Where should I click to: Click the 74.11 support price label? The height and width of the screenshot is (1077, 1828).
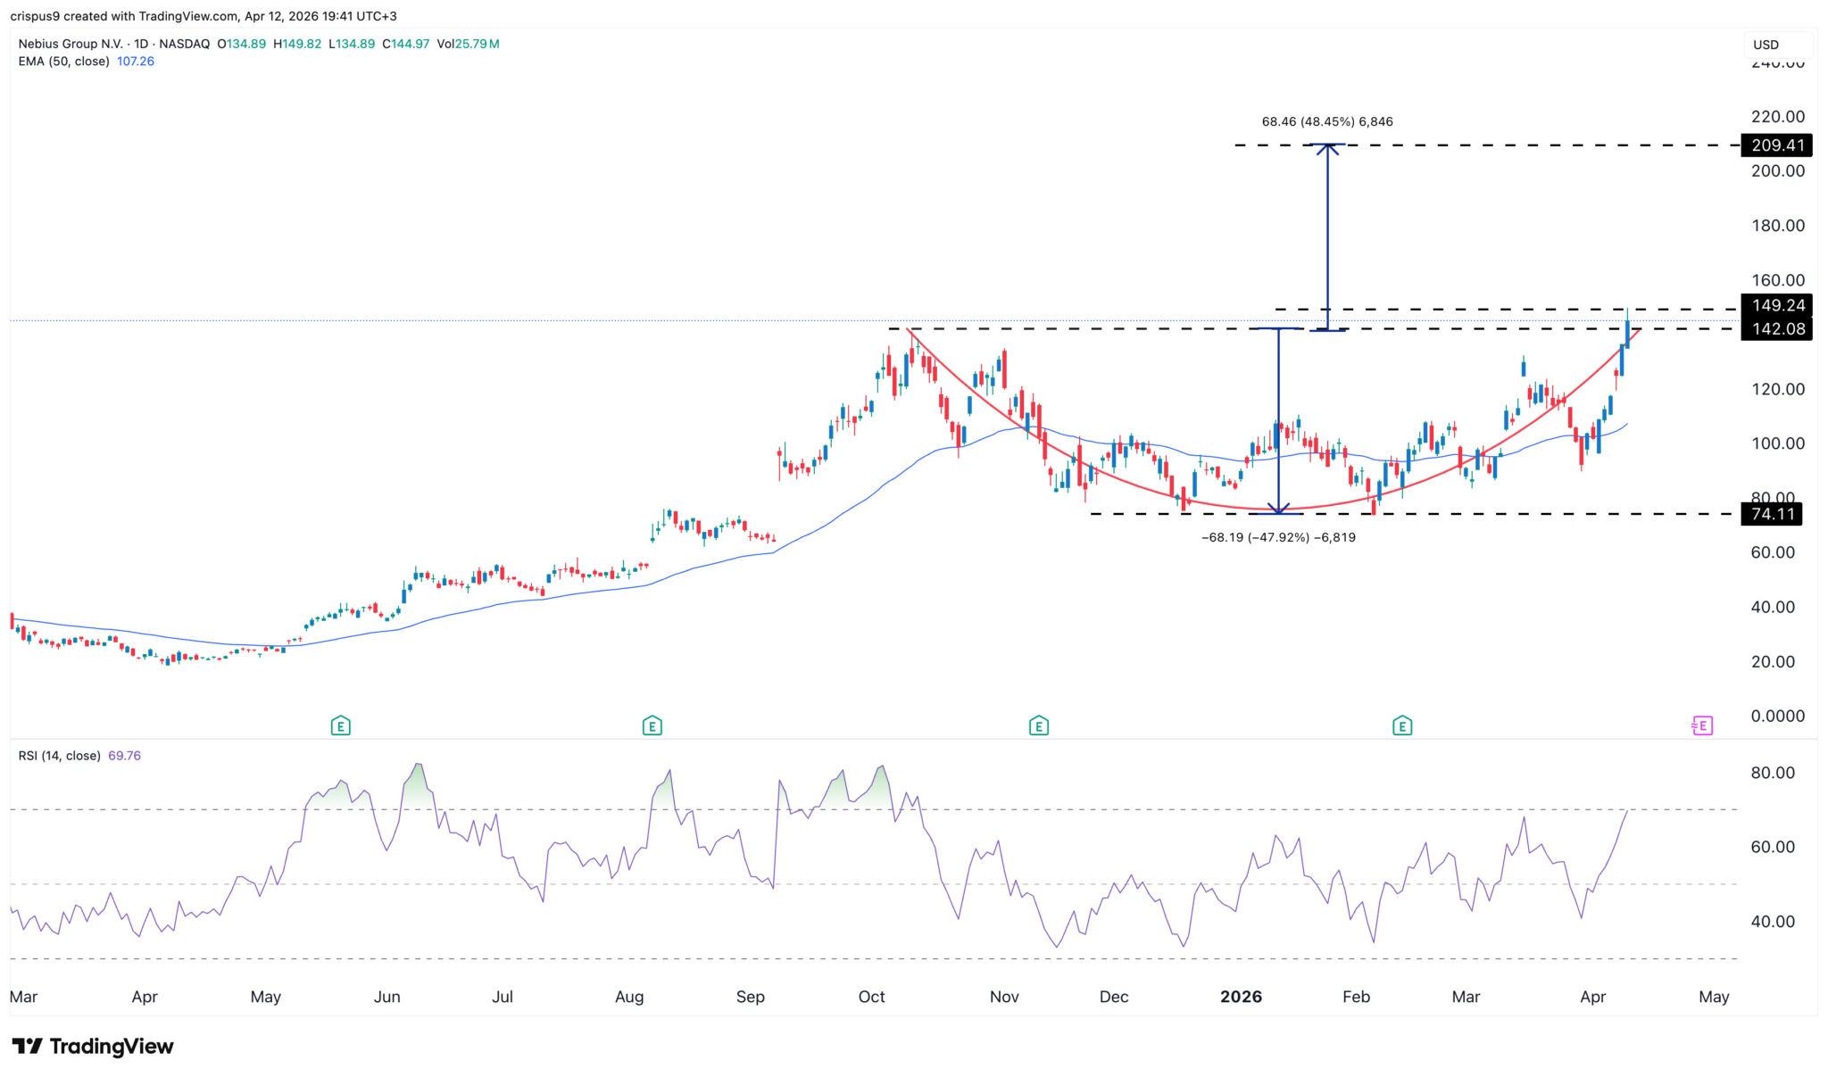[1772, 514]
